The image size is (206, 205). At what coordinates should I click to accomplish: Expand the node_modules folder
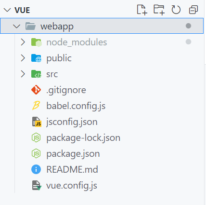pyautogui.click(x=23, y=42)
